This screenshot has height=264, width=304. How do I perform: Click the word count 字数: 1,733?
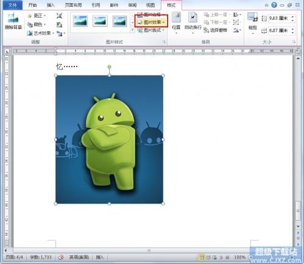point(41,257)
